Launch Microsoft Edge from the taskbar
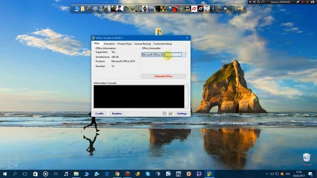Screen dimensions: 317x178 (x=107, y=174)
